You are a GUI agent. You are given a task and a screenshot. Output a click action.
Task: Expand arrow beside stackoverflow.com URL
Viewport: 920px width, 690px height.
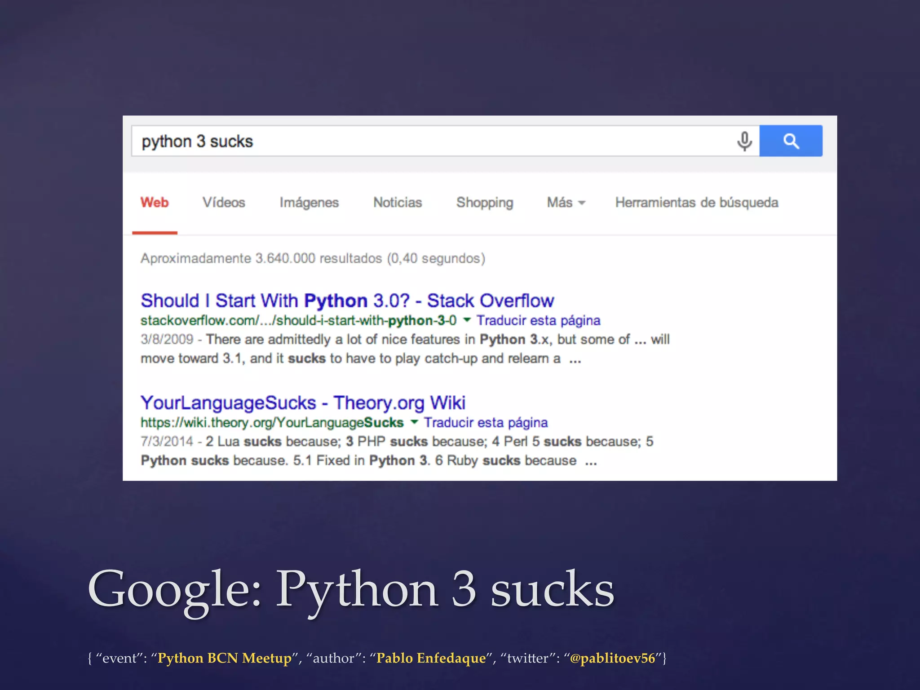[x=467, y=320]
